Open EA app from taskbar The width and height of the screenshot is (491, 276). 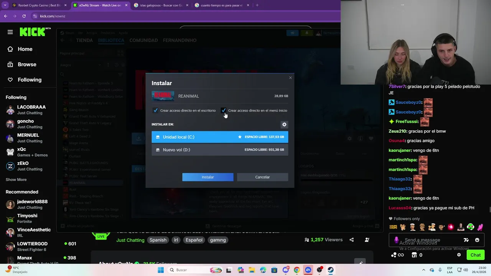coord(308,270)
